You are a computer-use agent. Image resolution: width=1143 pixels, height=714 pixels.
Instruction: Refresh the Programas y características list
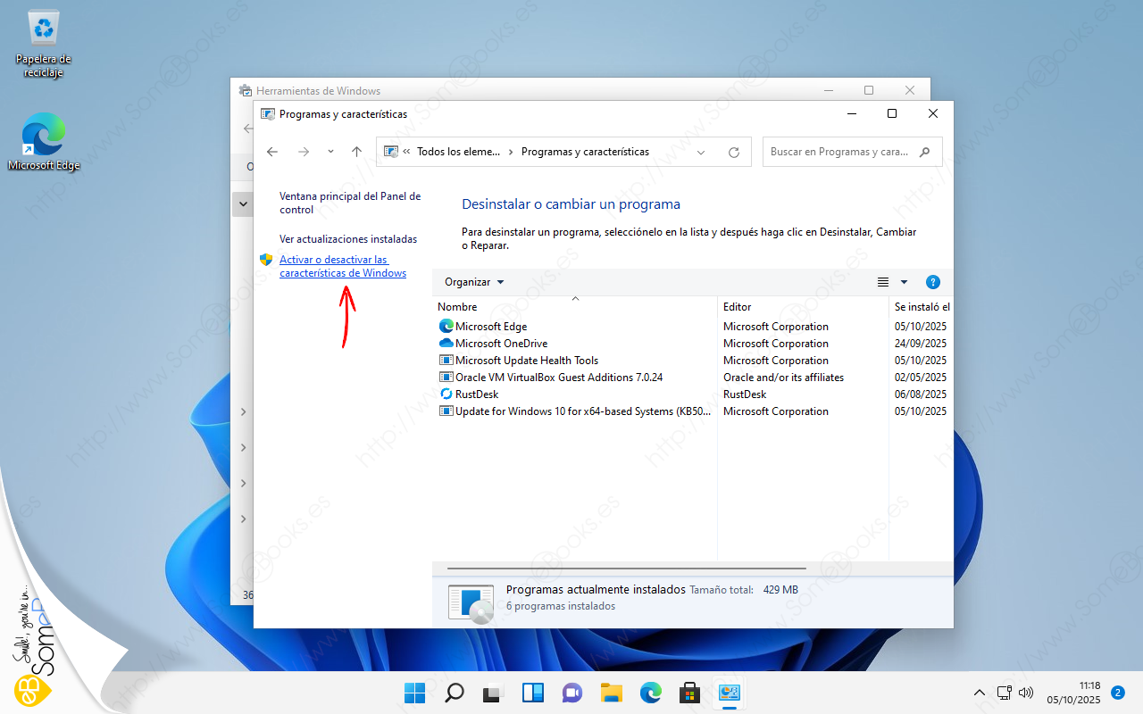(734, 152)
